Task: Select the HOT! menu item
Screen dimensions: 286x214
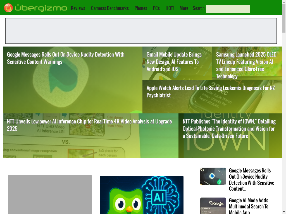Action: pos(170,8)
